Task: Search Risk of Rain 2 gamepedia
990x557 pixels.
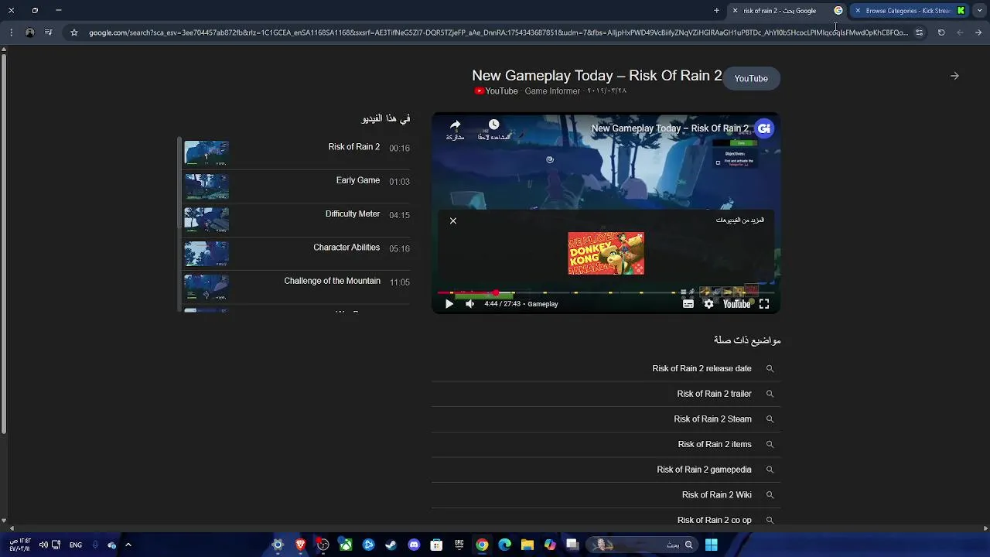Action: click(606, 470)
